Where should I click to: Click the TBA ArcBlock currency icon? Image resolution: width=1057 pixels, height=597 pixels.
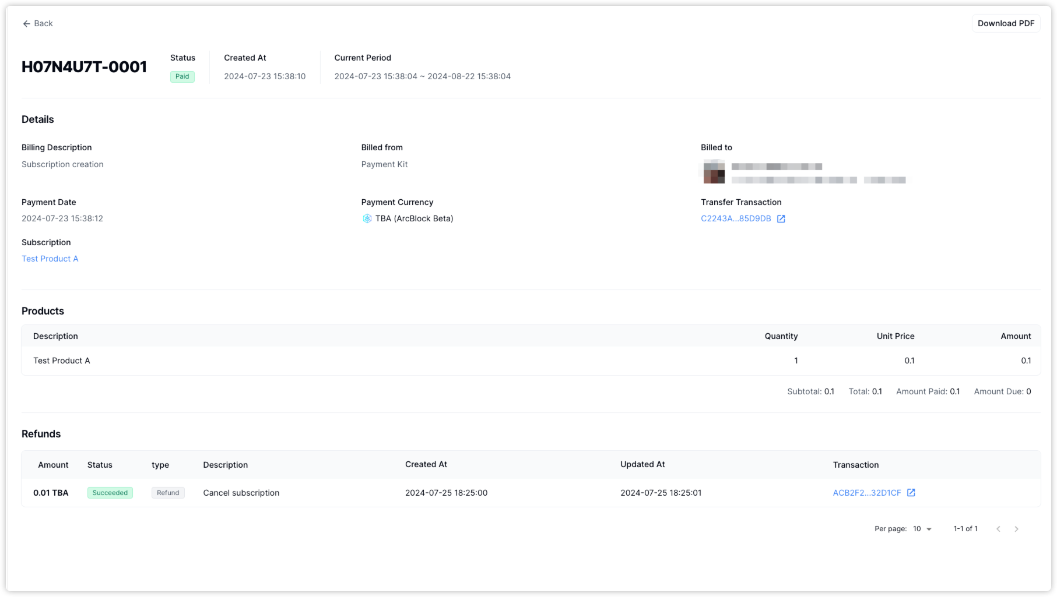tap(367, 219)
